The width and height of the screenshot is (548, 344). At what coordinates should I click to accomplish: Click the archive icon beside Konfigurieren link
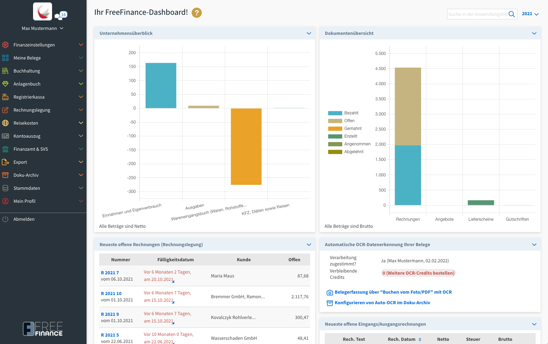pos(330,303)
